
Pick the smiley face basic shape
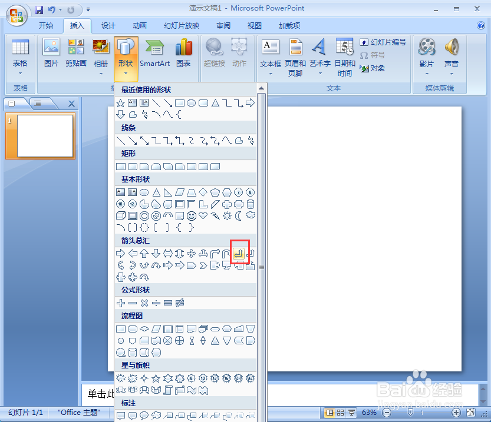192,216
